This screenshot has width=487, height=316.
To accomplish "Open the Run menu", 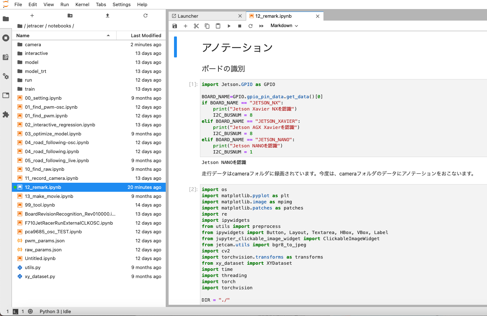I will (x=65, y=4).
